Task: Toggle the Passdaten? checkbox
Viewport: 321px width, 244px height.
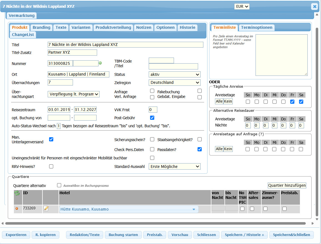Action: tap(199, 149)
